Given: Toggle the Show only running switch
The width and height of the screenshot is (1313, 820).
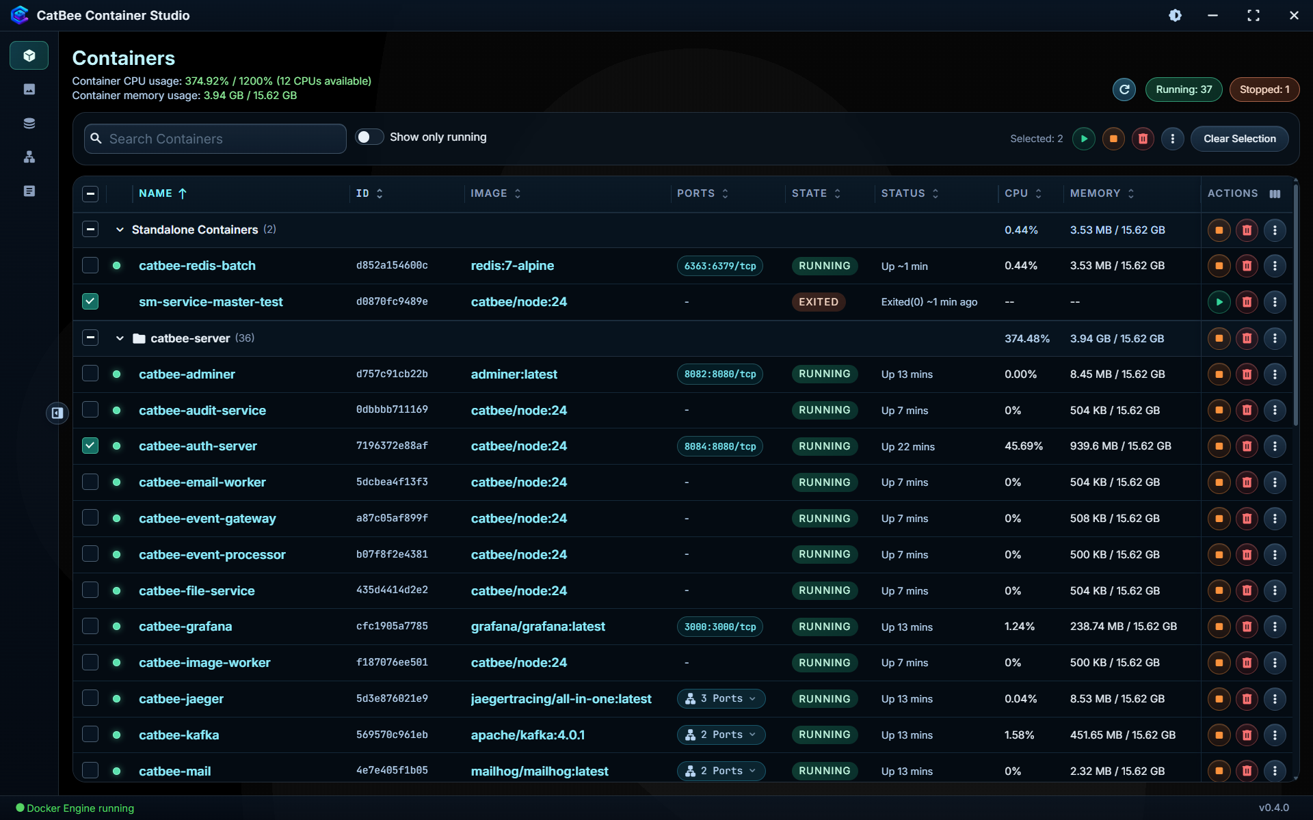Looking at the screenshot, I should [x=369, y=137].
